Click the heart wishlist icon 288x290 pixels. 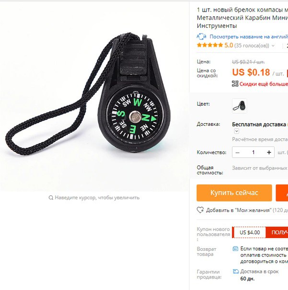coord(200,210)
